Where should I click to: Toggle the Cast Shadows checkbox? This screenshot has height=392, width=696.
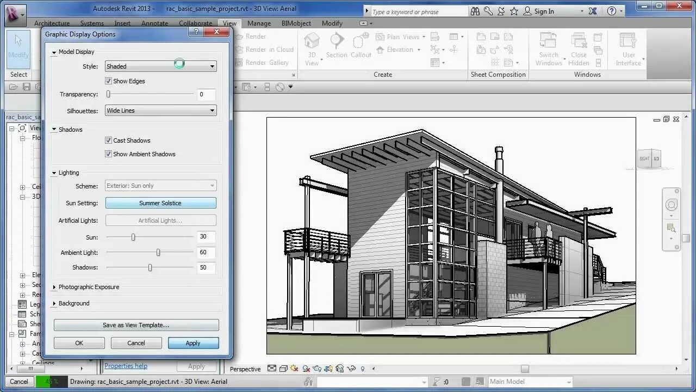click(x=108, y=140)
